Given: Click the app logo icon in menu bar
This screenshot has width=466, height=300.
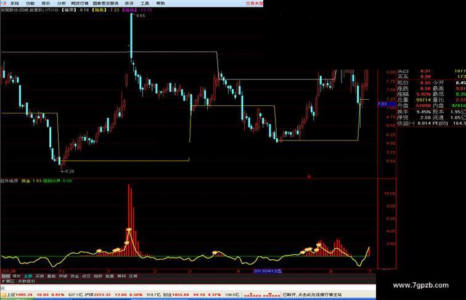Looking at the screenshot, I should (x=4, y=3).
